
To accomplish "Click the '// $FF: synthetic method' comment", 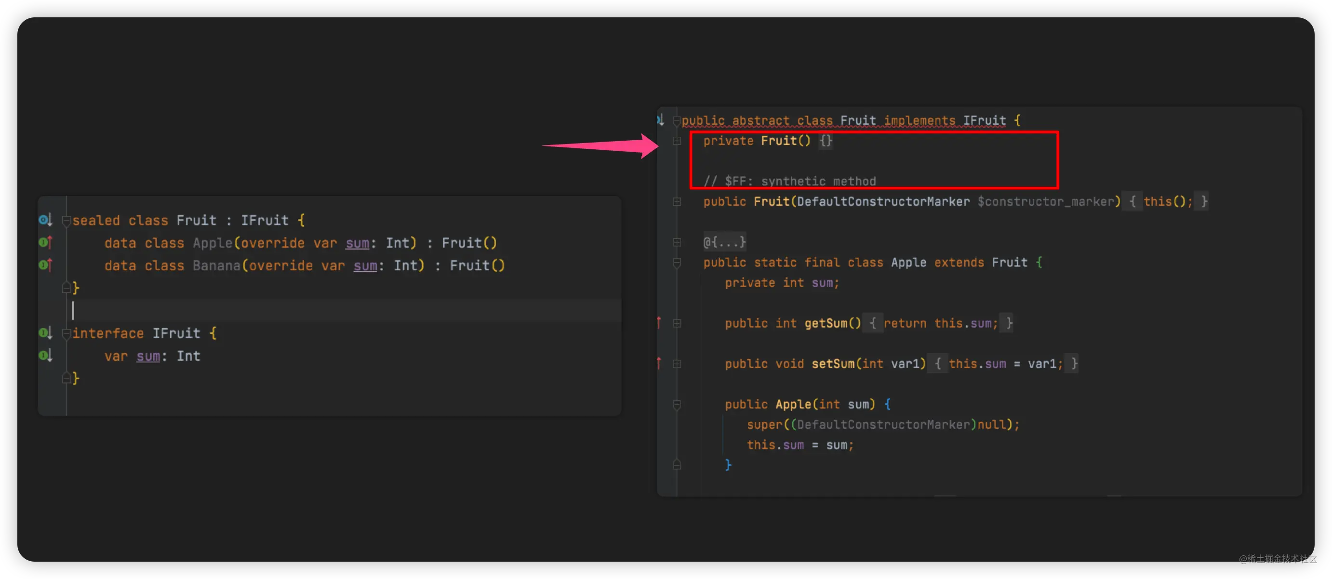I will (789, 181).
